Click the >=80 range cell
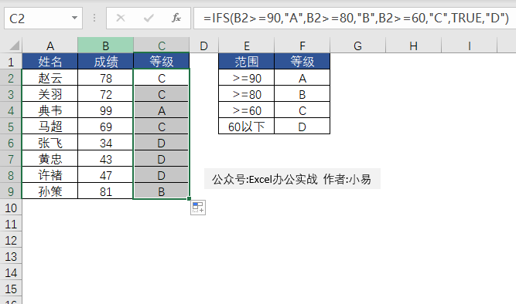This screenshot has width=516, height=304. [247, 94]
